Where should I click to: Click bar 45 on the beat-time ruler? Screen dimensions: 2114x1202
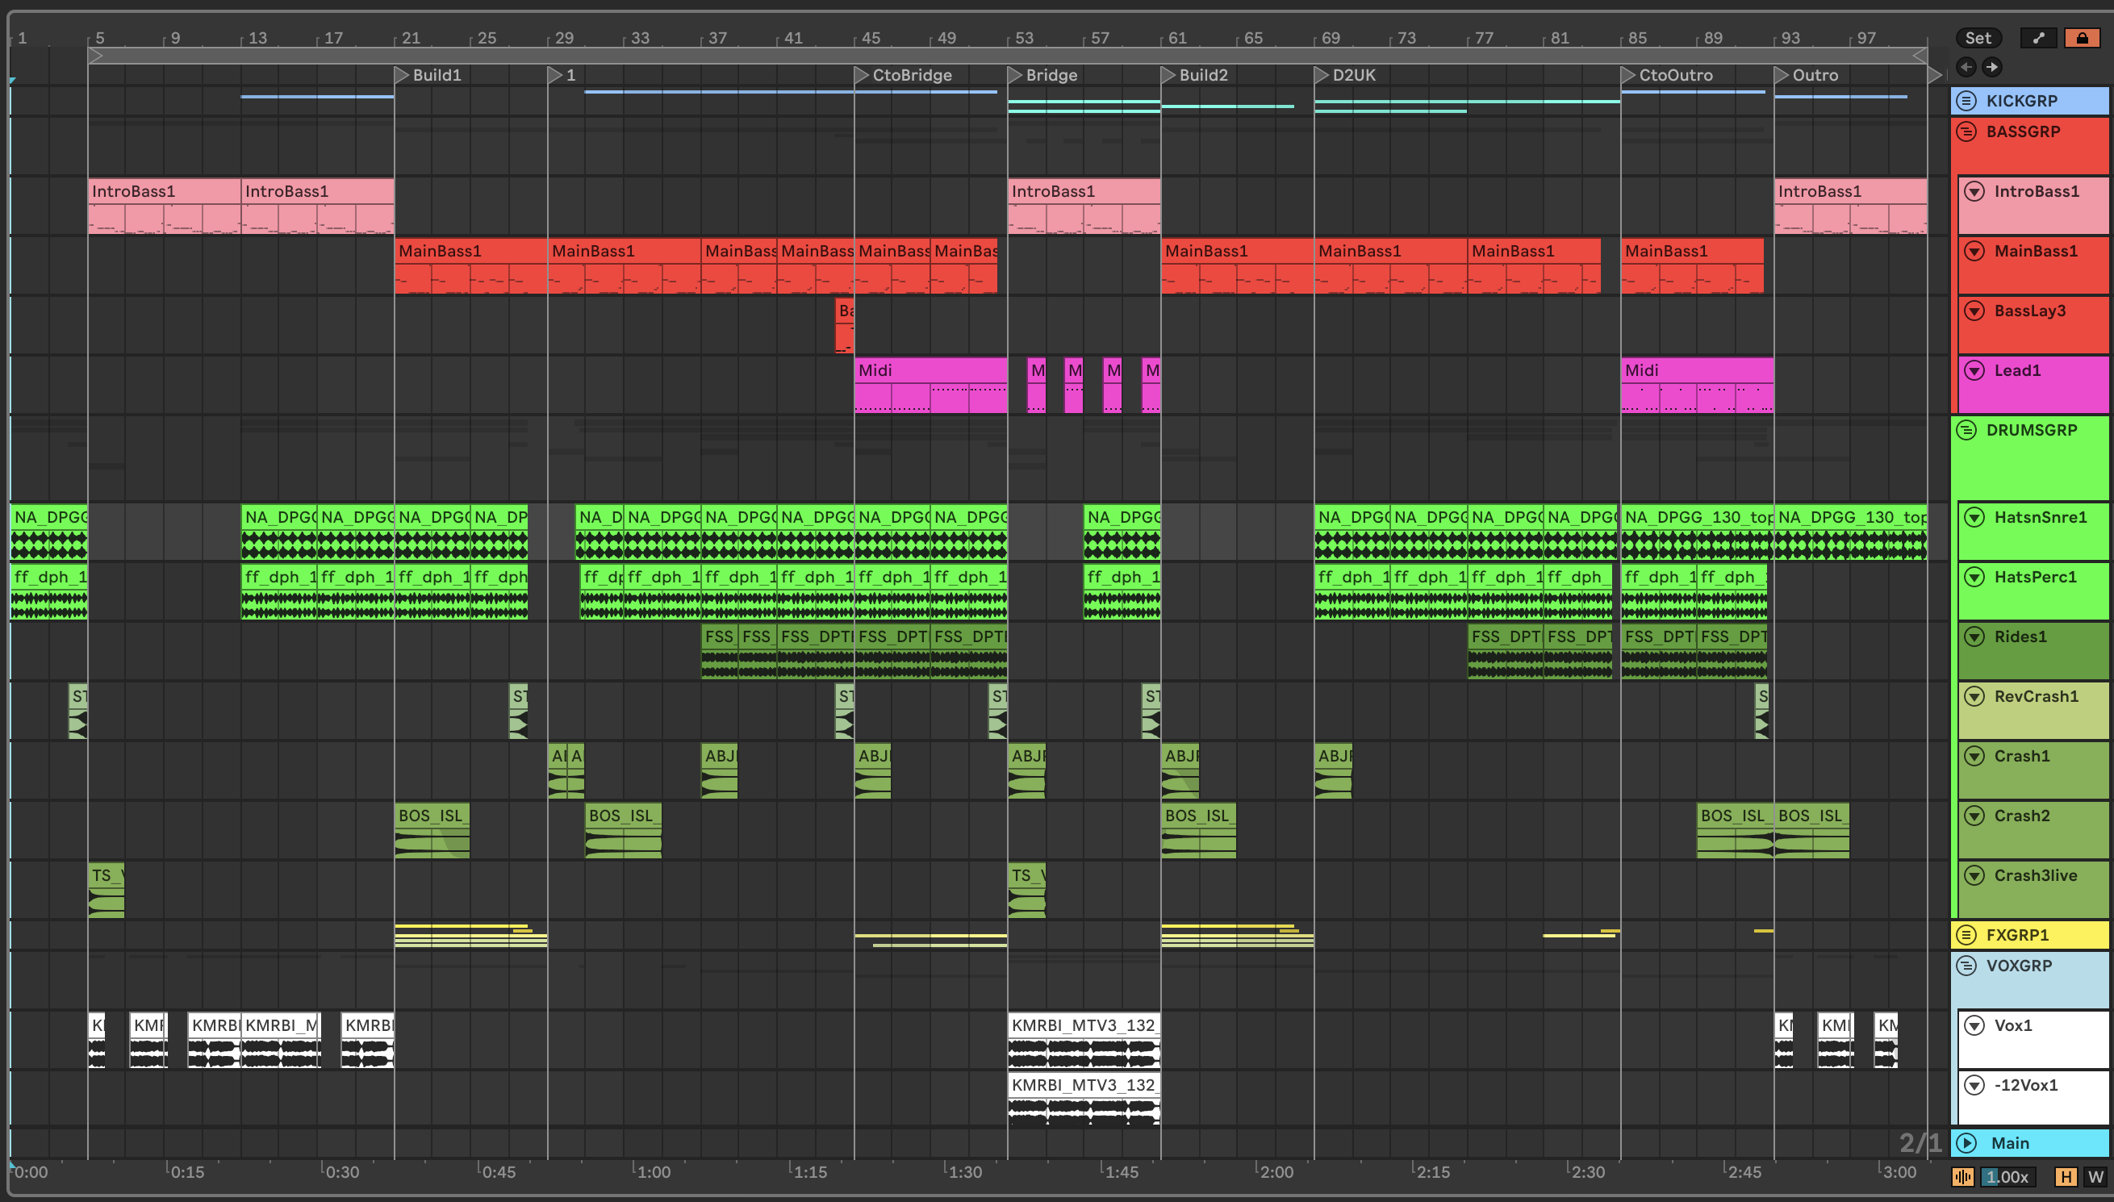pos(870,38)
